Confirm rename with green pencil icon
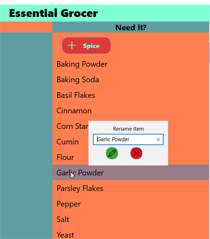Screen dimensions: 210x239 [112, 153]
